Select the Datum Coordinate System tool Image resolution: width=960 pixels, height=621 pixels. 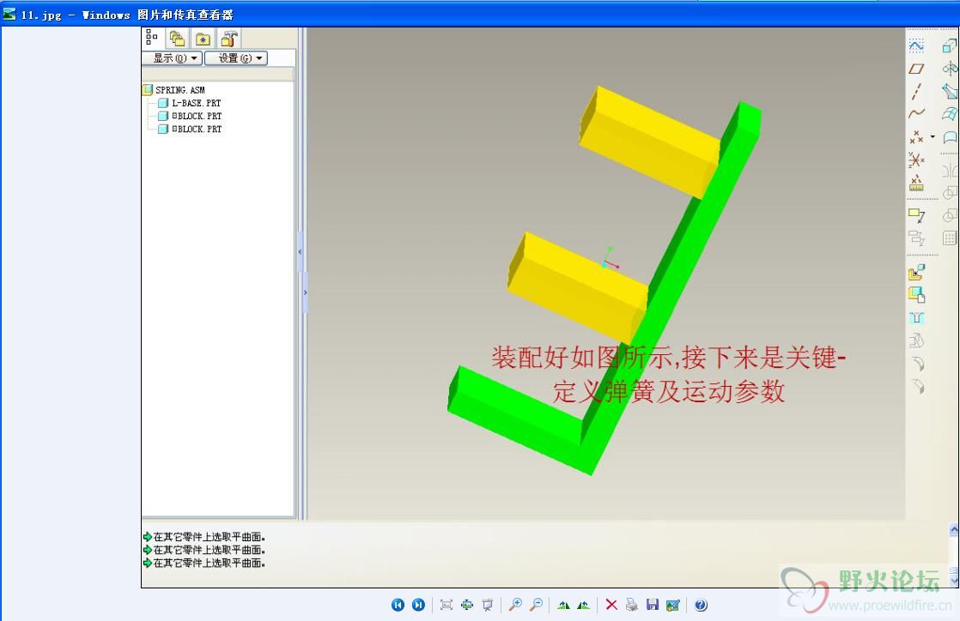916,160
